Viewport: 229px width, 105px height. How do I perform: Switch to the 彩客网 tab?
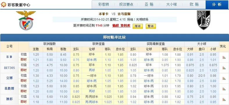(x=103, y=5)
